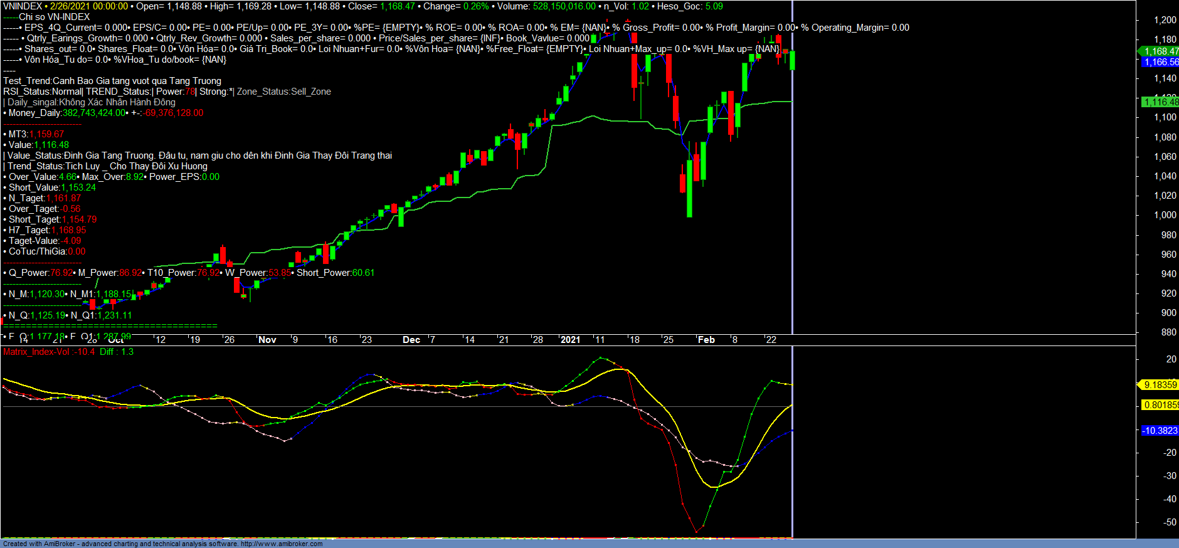The image size is (1179, 548).
Task: Click the Feb month label on date axis
Action: pyautogui.click(x=706, y=340)
